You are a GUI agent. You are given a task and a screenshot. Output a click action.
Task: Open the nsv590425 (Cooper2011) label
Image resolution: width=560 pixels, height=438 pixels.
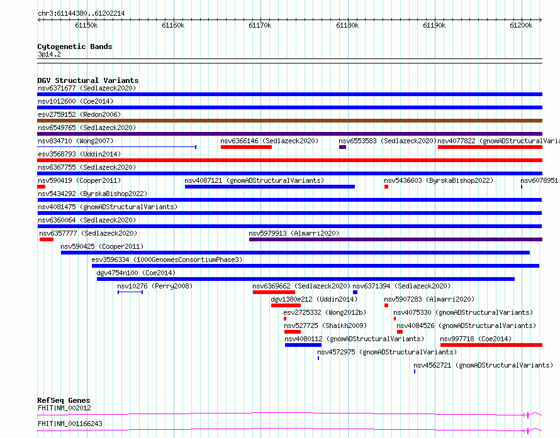[x=102, y=246]
